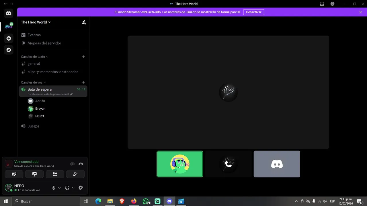Click the Buscar taskbar search box
This screenshot has width=367, height=206.
click(46, 201)
